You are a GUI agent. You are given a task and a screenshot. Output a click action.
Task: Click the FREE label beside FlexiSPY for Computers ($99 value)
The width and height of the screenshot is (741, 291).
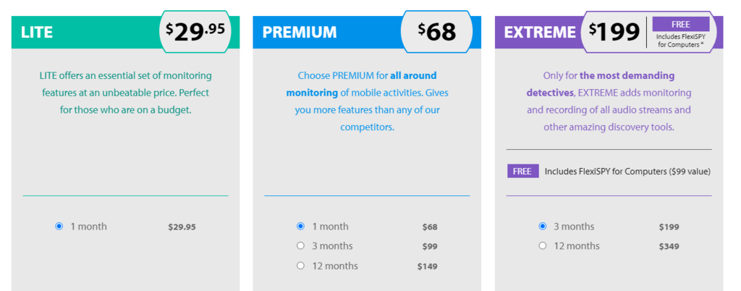pyautogui.click(x=522, y=171)
